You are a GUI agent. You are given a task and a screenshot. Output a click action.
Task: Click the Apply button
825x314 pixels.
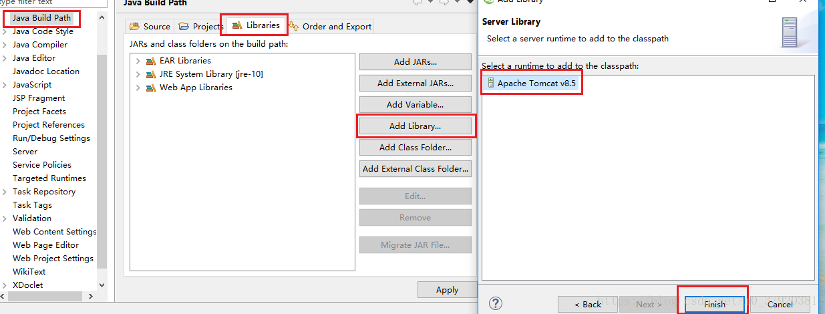[x=447, y=290]
